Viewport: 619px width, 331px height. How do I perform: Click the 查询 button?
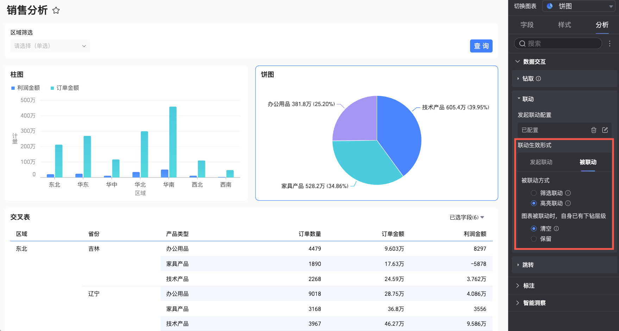coord(481,46)
